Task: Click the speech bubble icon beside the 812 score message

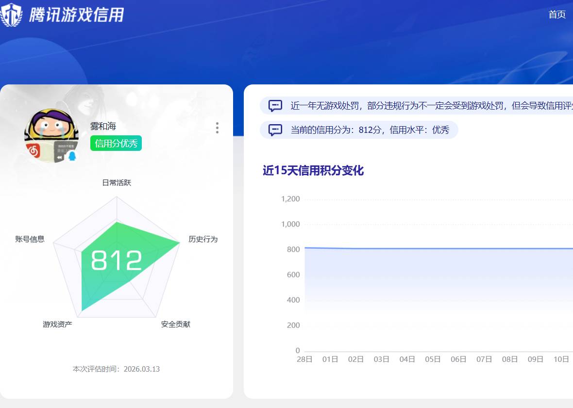Action: 275,129
